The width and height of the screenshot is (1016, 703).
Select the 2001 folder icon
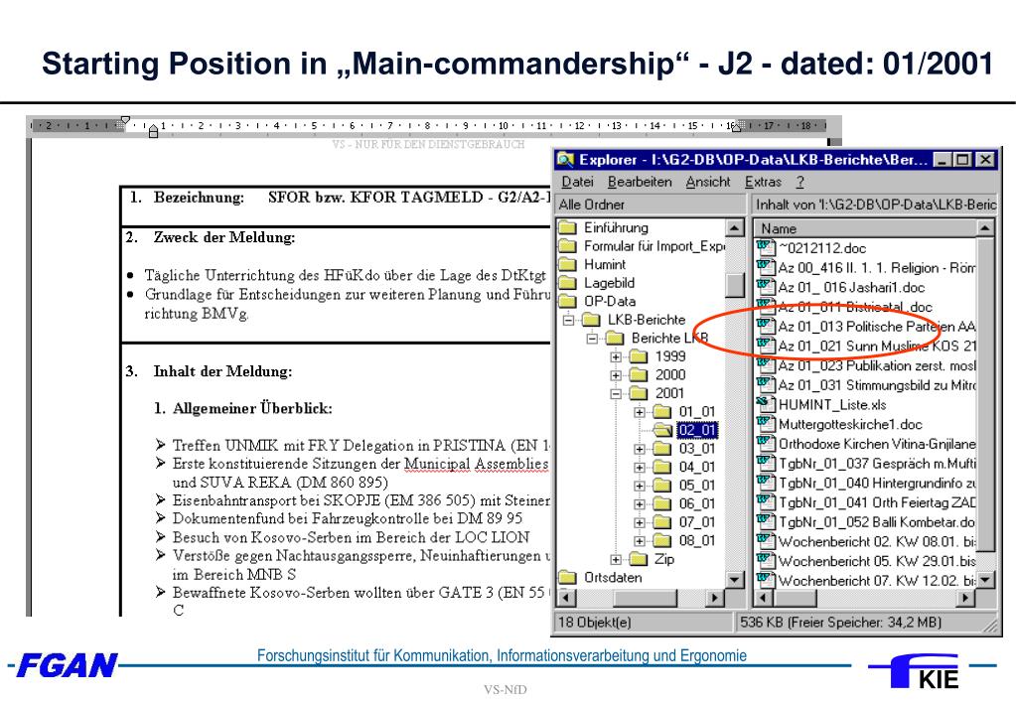tap(639, 393)
